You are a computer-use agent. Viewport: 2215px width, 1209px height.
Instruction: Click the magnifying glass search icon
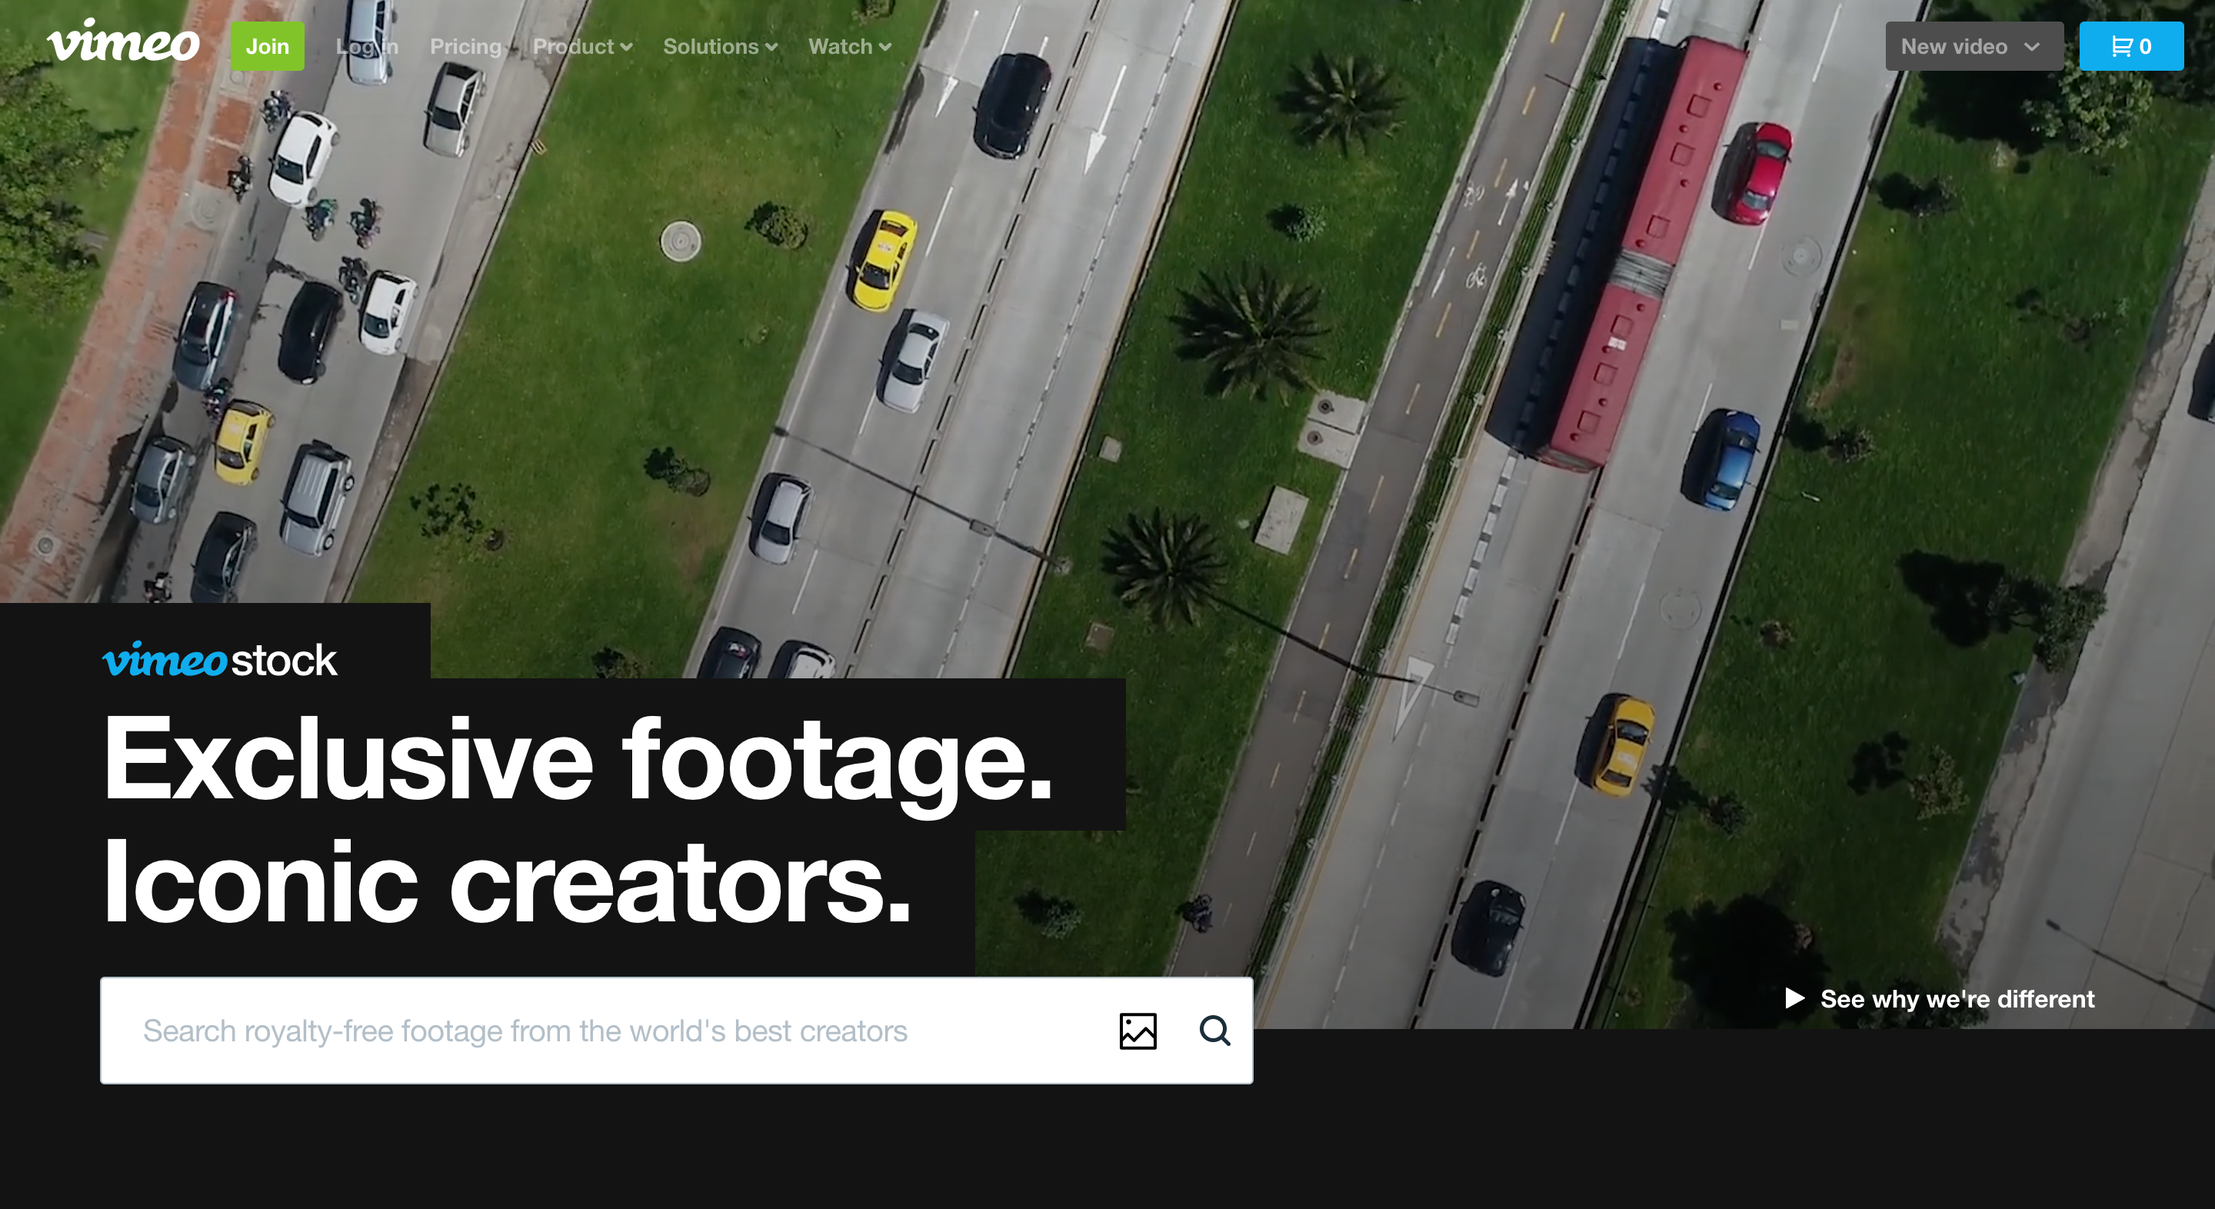click(1214, 1030)
